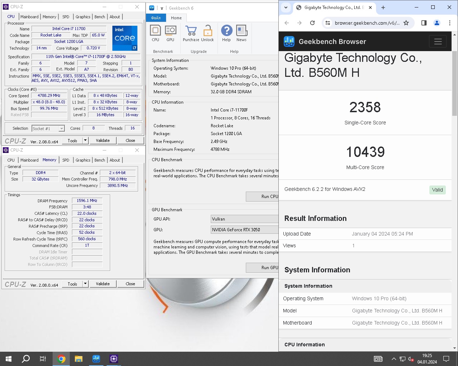Click Close in top CPU-Z window

tap(130, 140)
